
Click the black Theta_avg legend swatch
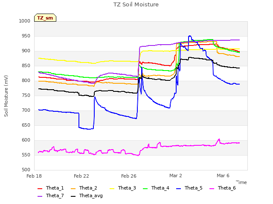[73, 196]
